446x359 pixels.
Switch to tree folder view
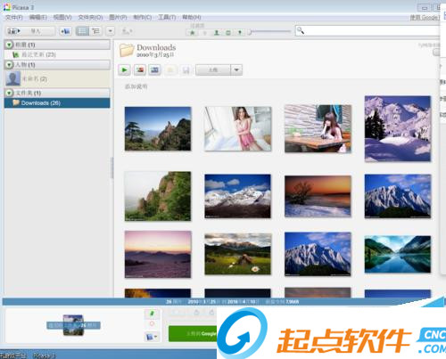pyautogui.click(x=95, y=31)
